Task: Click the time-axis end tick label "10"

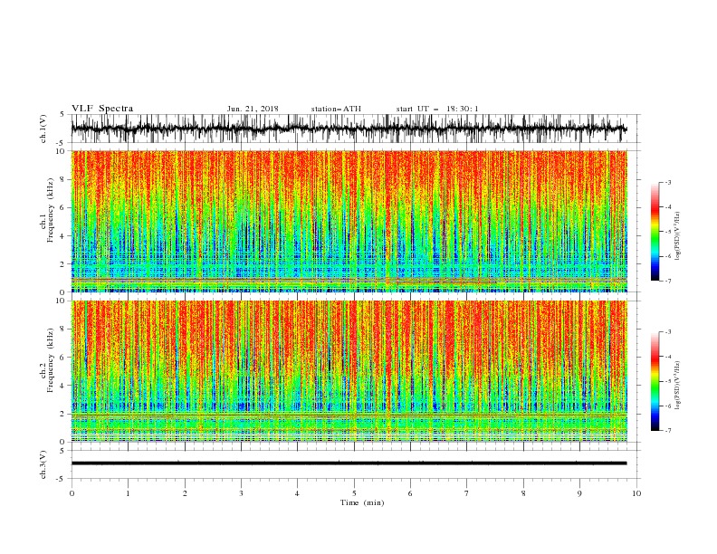Action: (636, 493)
